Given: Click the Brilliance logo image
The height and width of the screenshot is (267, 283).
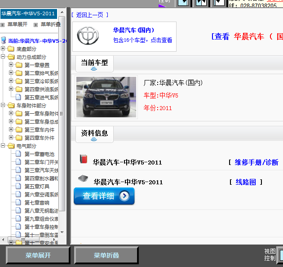Looking at the screenshot, I should point(88,36).
